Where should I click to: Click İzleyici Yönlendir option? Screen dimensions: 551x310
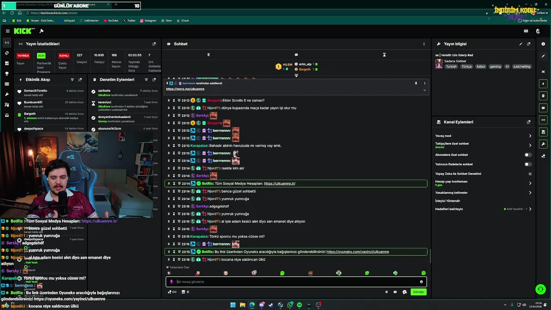coord(448,201)
